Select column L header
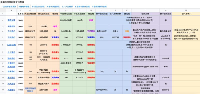 (145, 10)
